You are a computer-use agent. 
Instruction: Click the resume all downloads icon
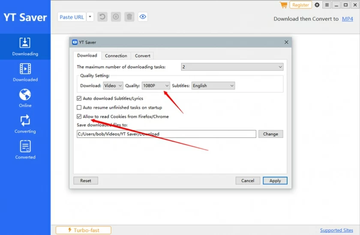click(102, 17)
